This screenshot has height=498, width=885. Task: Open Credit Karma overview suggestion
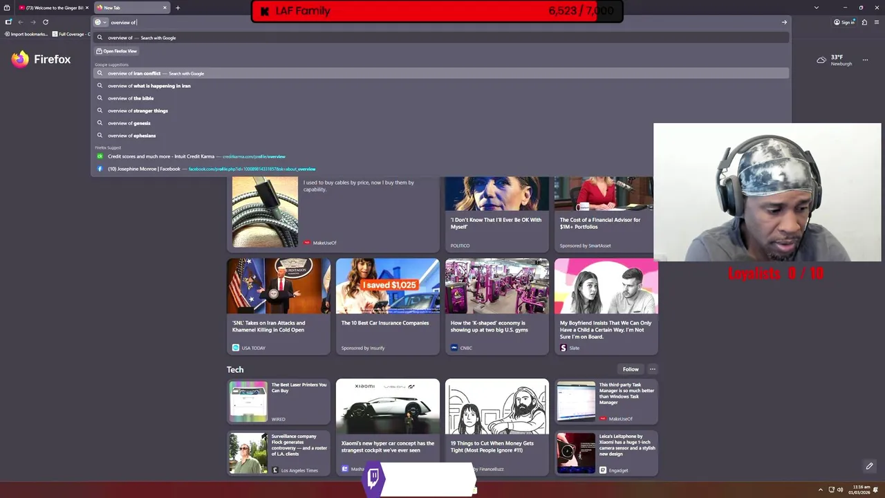(x=441, y=156)
